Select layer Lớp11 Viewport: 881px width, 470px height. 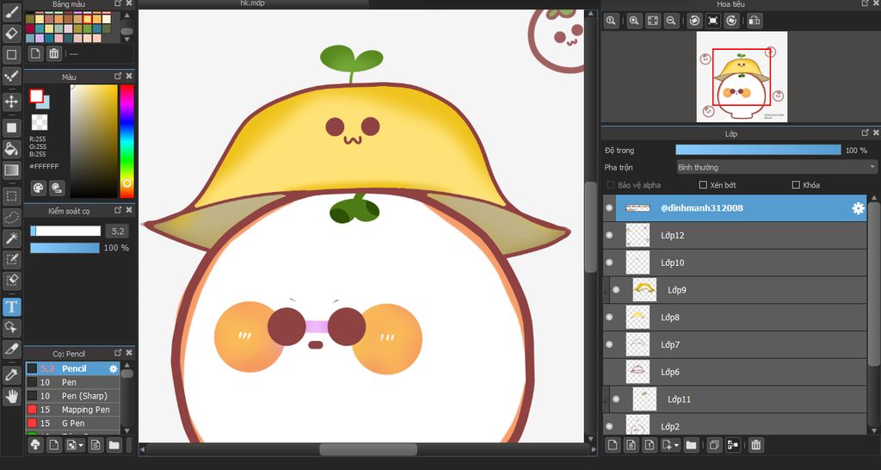(x=735, y=399)
